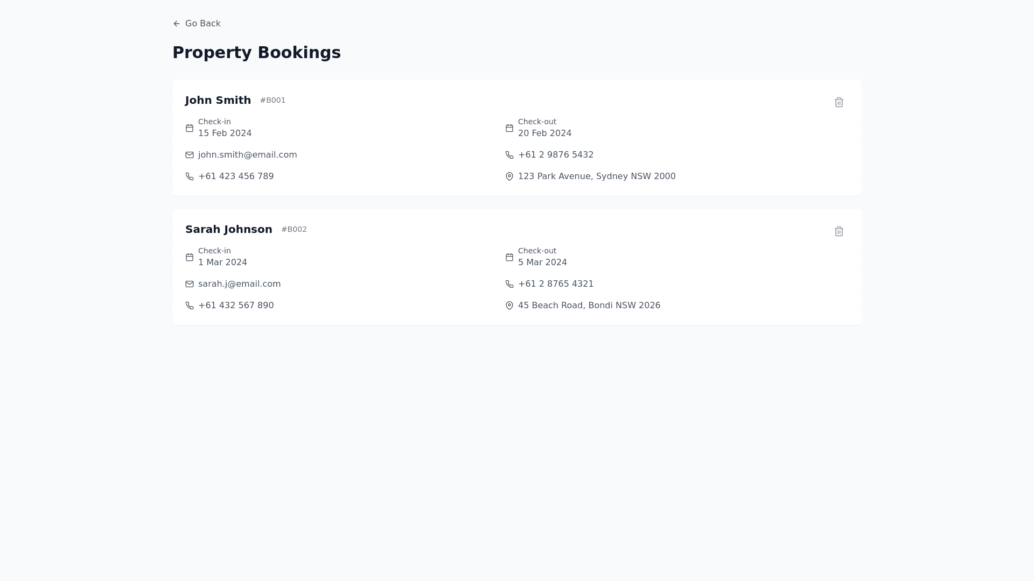Click mobile number +61 423 456 789
This screenshot has width=1034, height=581.
pyautogui.click(x=236, y=176)
